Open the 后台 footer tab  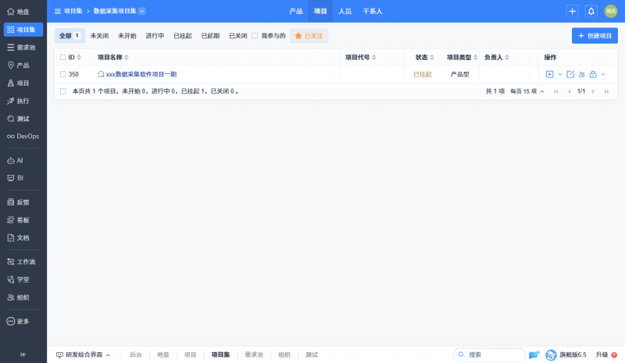click(136, 354)
